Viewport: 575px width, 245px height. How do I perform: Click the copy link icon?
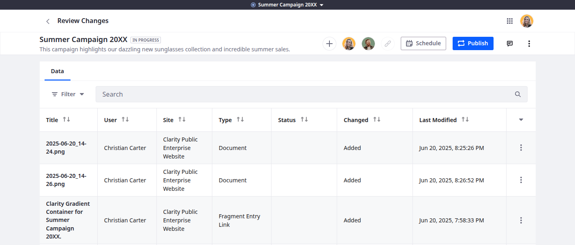click(388, 44)
